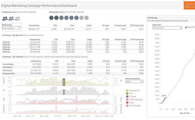Filter by the 2019 Q1 quarter row
The image size is (195, 120).
pos(6,52)
